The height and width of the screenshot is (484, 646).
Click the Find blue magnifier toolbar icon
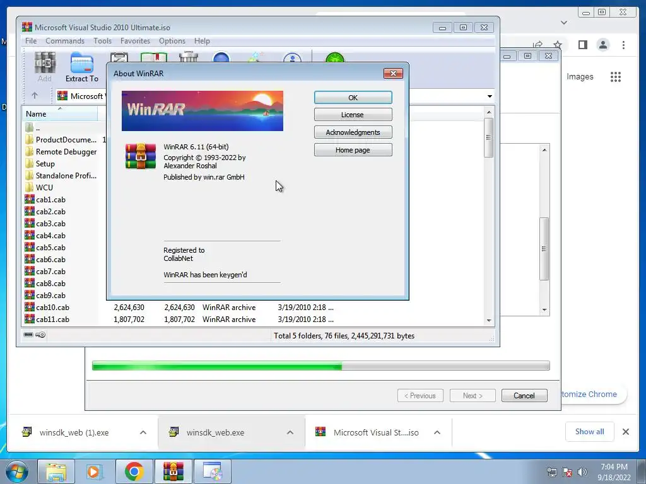[x=221, y=57]
